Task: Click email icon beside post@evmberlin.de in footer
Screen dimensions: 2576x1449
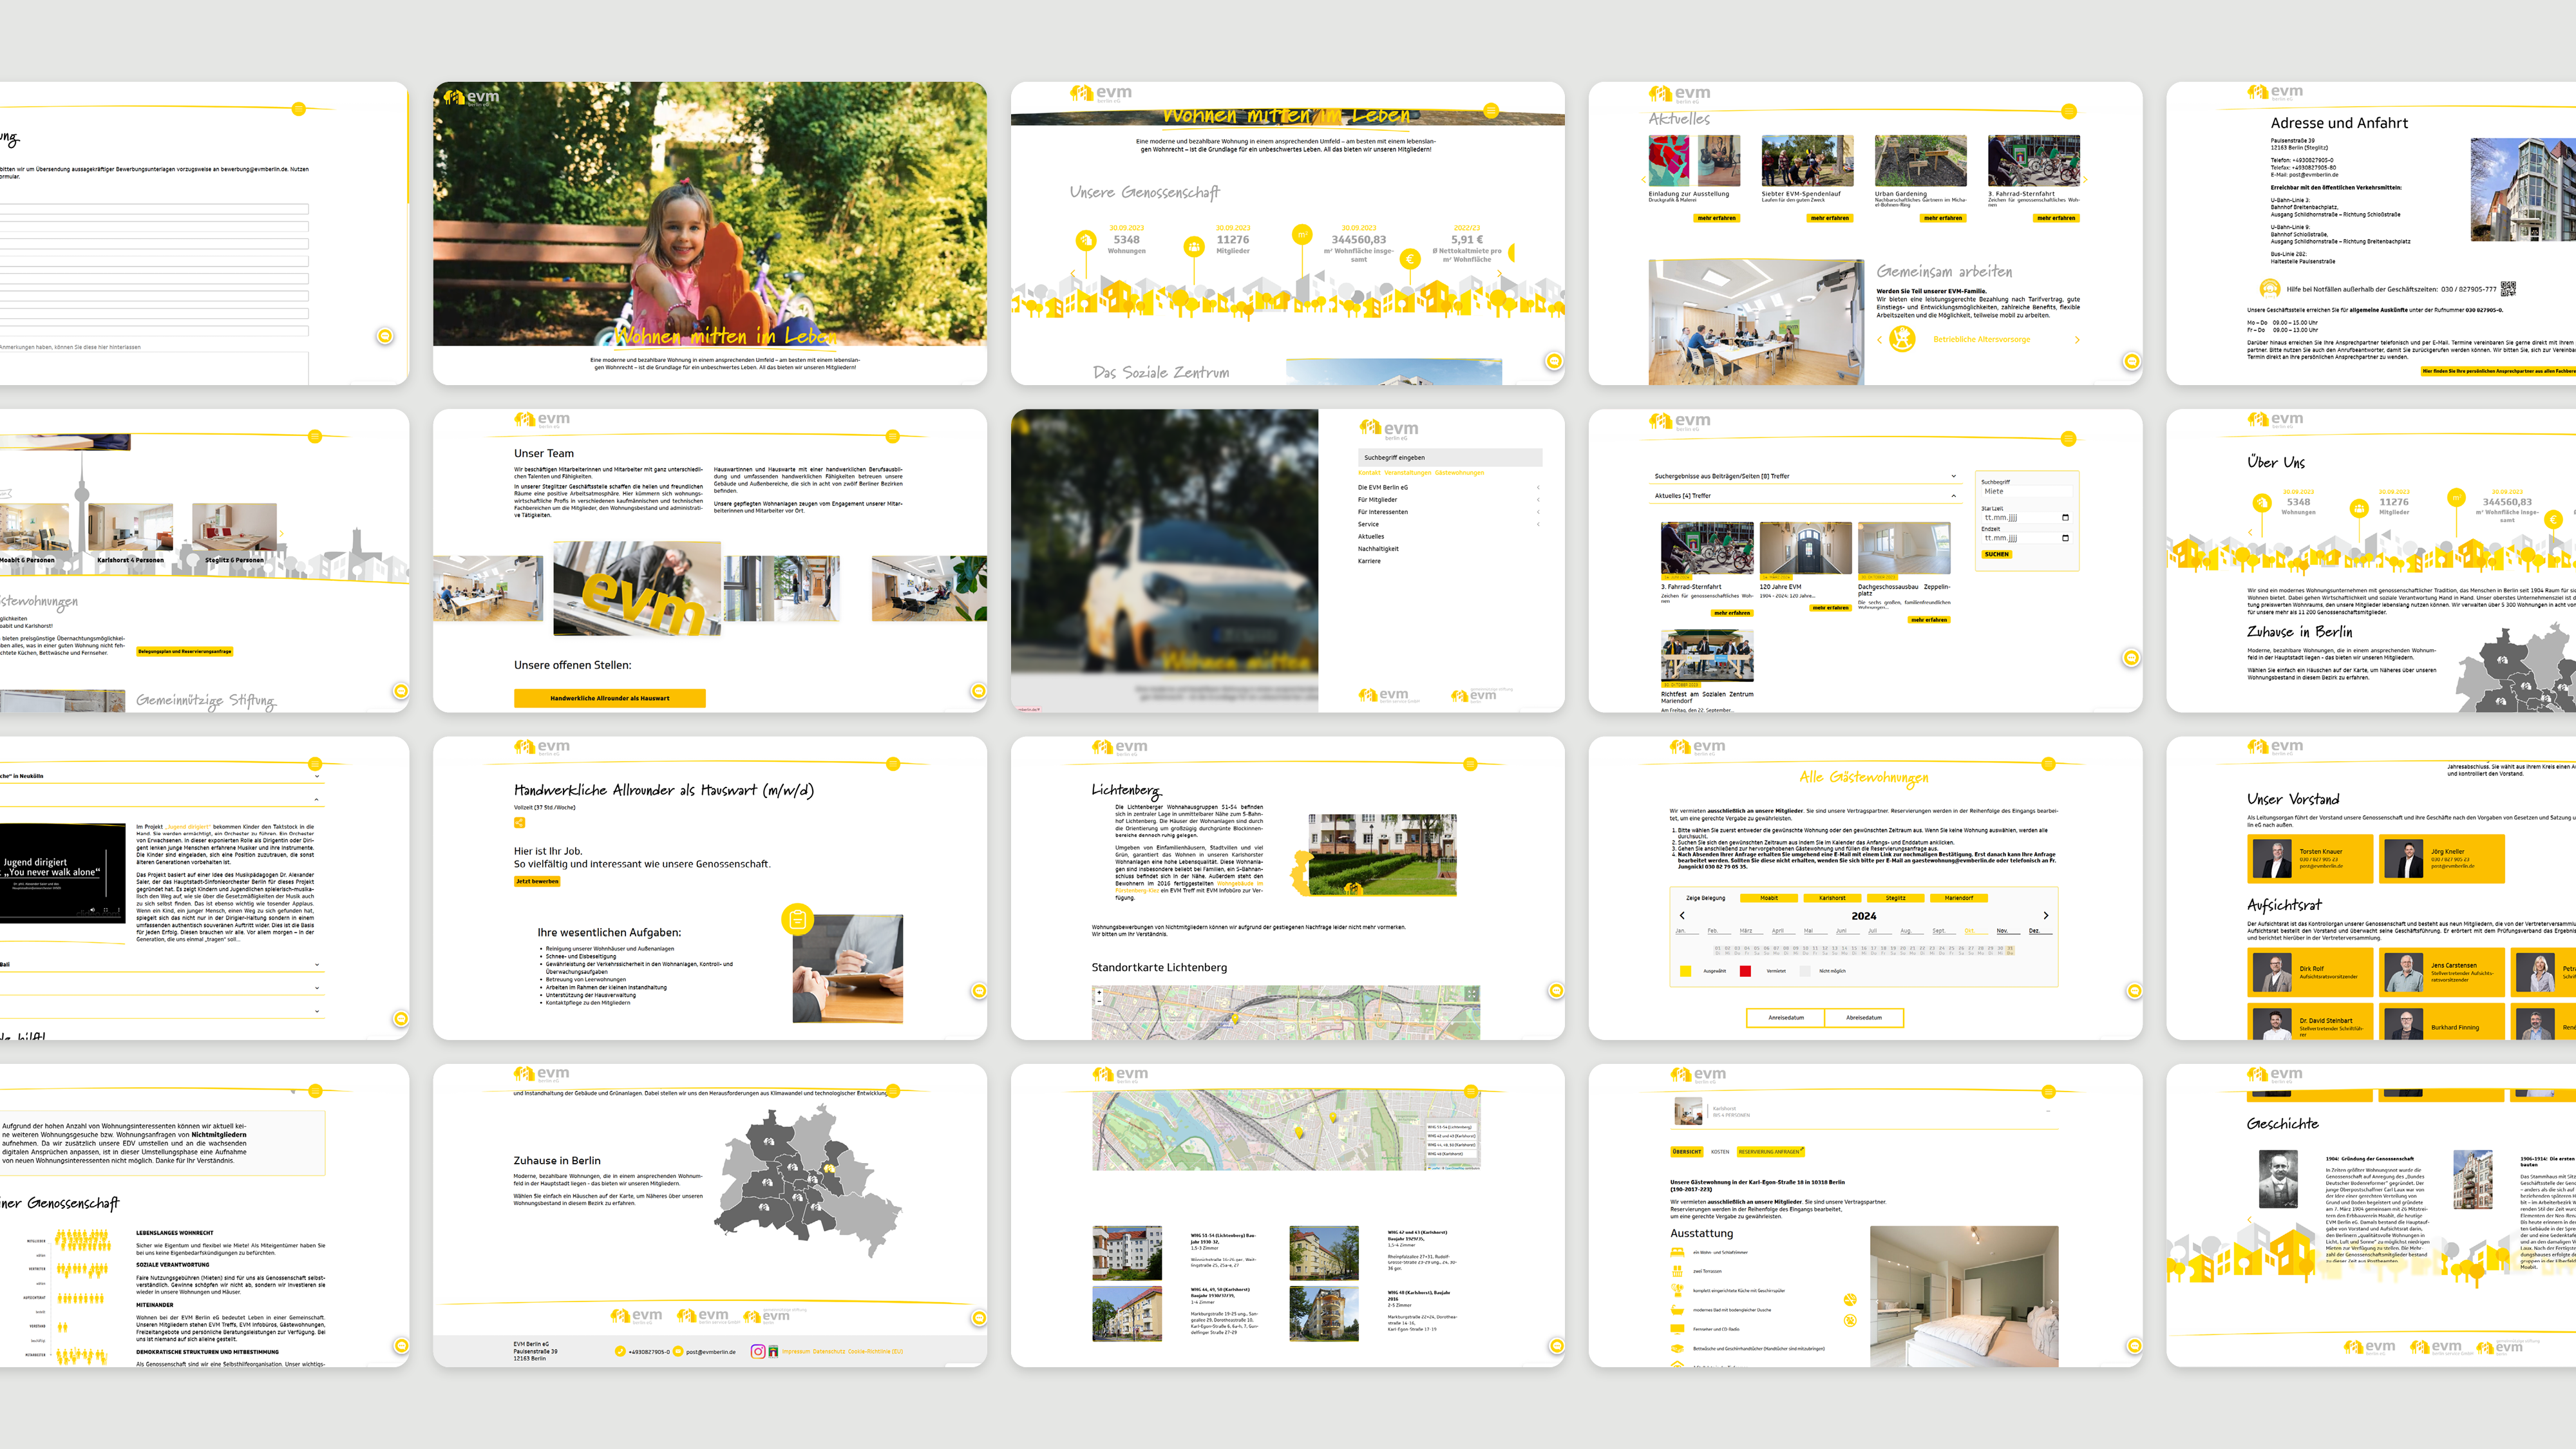Action: tap(678, 1351)
